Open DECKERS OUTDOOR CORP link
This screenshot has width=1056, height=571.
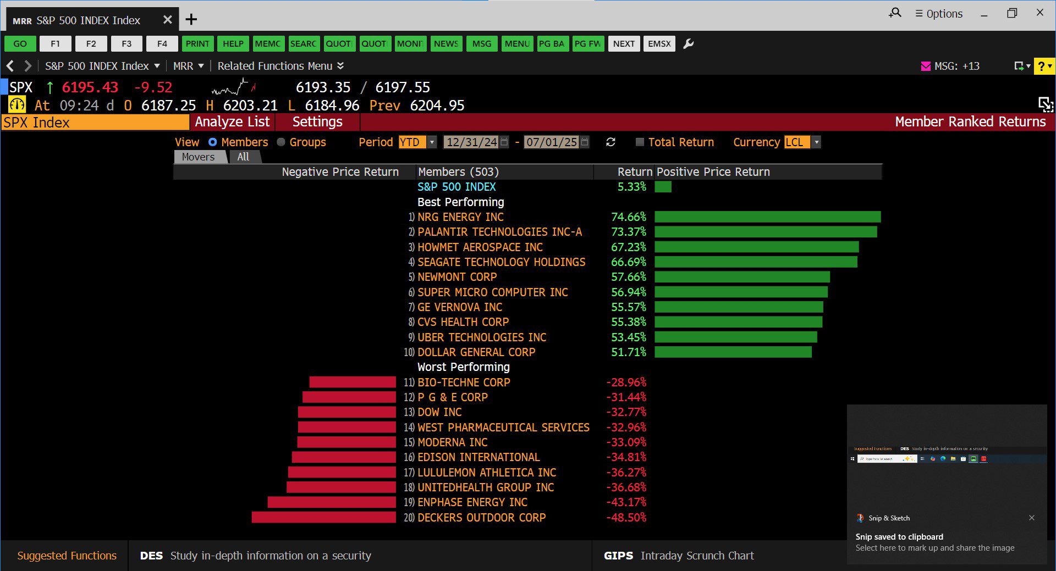click(481, 518)
